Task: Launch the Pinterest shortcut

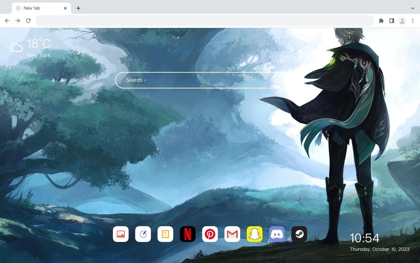Action: point(210,234)
